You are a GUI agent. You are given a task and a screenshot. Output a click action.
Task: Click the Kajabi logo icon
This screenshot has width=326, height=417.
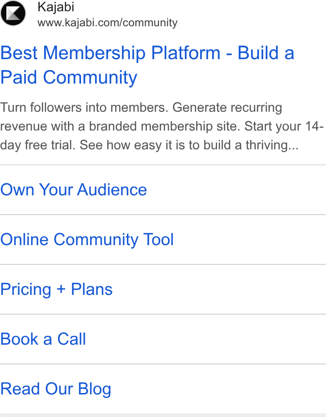[x=13, y=13]
